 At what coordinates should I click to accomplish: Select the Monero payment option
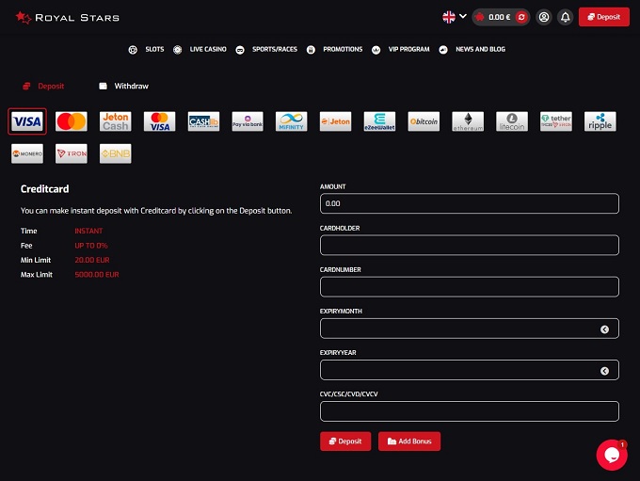(27, 153)
